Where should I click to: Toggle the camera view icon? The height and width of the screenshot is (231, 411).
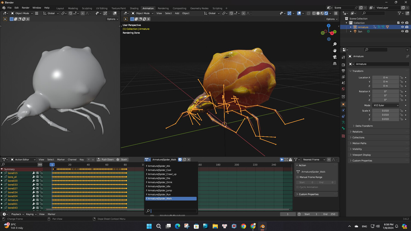pos(335,57)
